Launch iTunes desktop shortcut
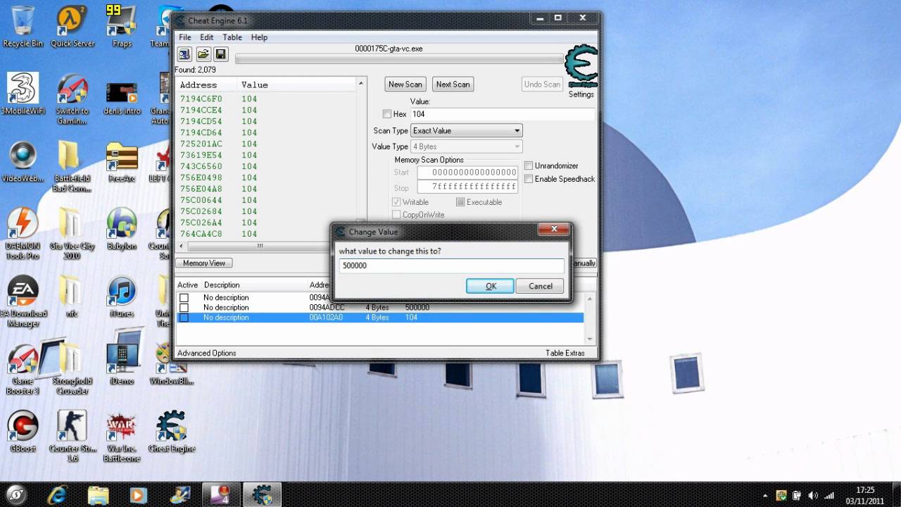The width and height of the screenshot is (901, 507). [x=122, y=297]
